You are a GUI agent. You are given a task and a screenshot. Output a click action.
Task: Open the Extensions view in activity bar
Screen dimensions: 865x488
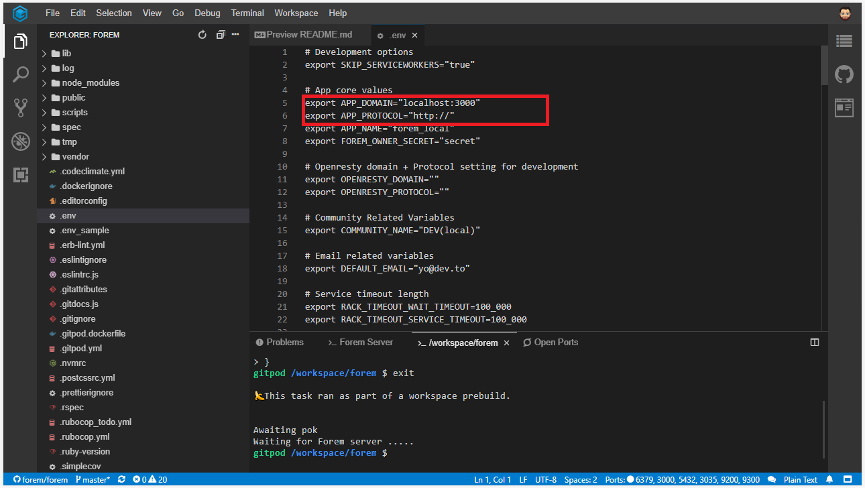pyautogui.click(x=20, y=175)
